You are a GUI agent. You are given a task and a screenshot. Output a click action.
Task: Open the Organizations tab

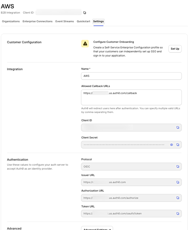[x=11, y=21]
